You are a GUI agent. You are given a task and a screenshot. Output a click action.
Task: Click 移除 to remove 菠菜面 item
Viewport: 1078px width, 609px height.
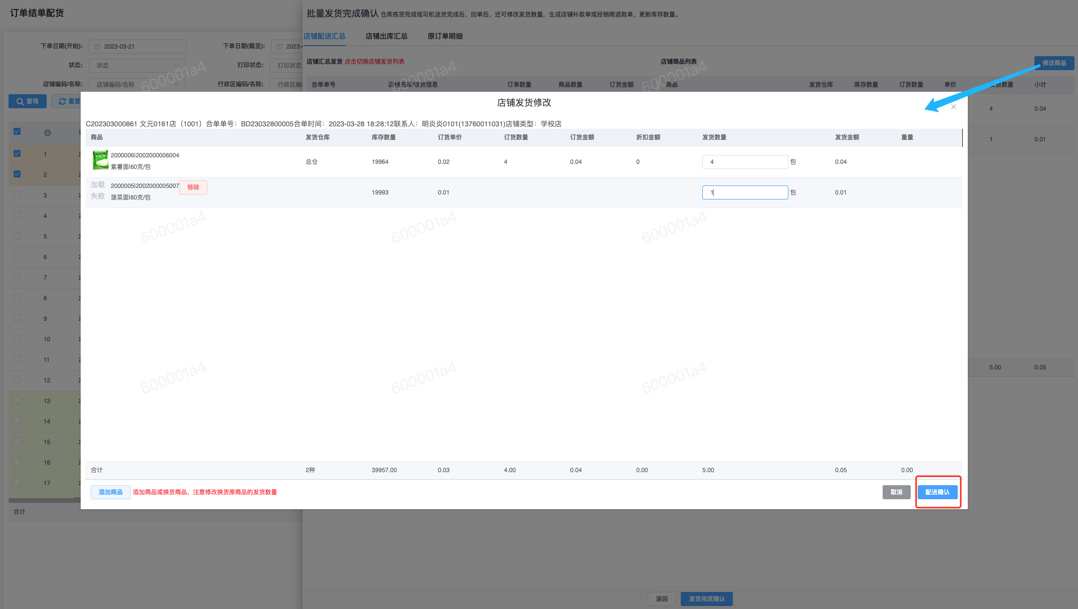tap(193, 187)
